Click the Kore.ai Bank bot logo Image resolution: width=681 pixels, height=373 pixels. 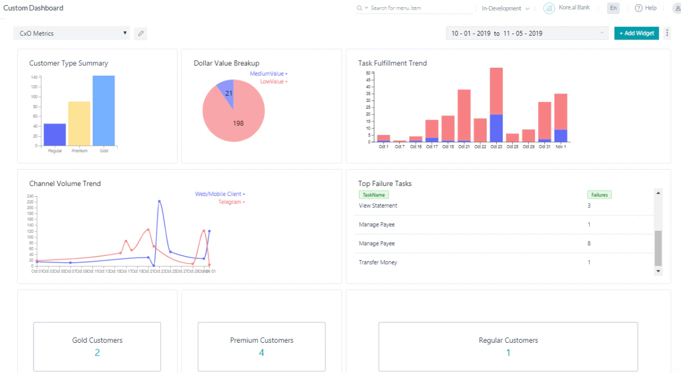[x=548, y=8]
